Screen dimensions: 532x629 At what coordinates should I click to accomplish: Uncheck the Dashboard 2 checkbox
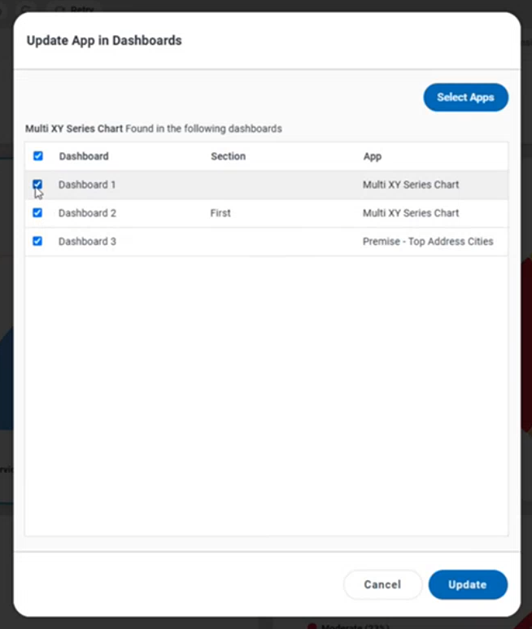click(x=37, y=213)
